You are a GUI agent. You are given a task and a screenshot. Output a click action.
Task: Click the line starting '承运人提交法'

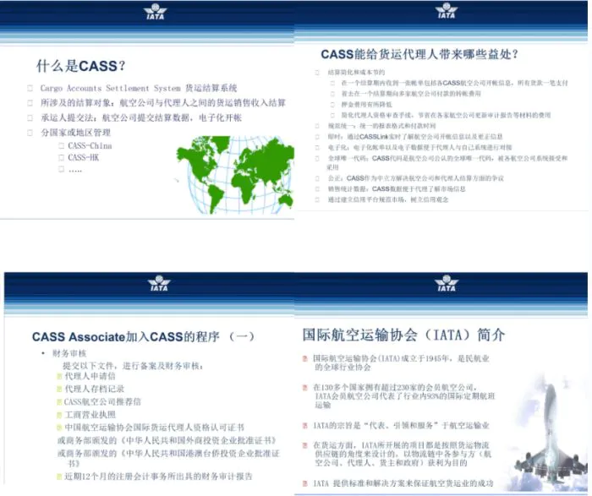[141, 117]
